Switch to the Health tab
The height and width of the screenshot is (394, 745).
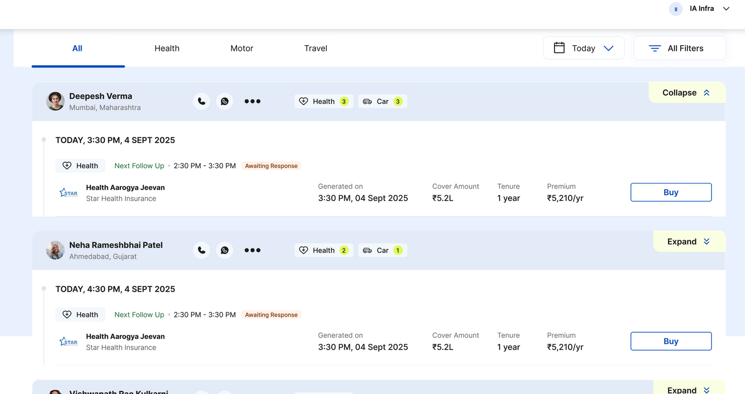(x=167, y=48)
